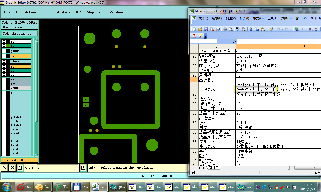Toggle the checkbox for layer 'plnss'
This screenshot has height=192, width=321.
click(x=4, y=61)
